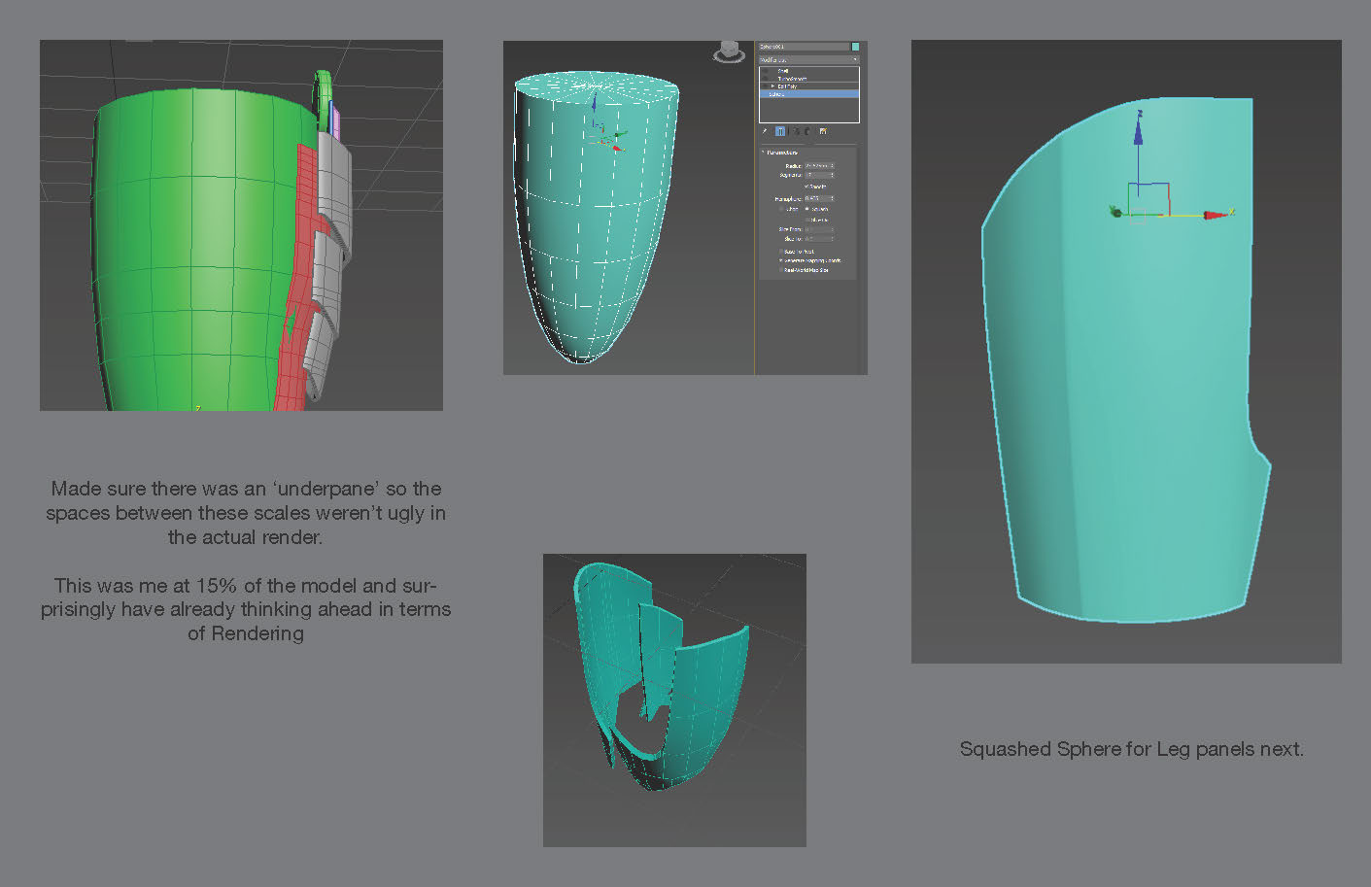Toggle Generate Mapping Coords checkbox

pyautogui.click(x=780, y=260)
